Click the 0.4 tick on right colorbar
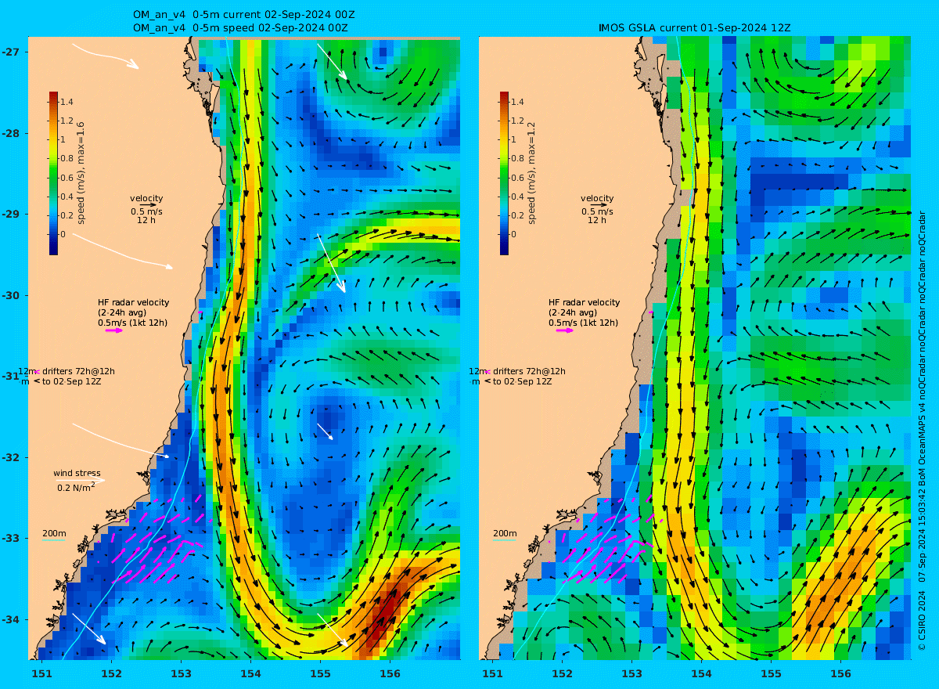Screen dimensions: 939x689 click(517, 197)
